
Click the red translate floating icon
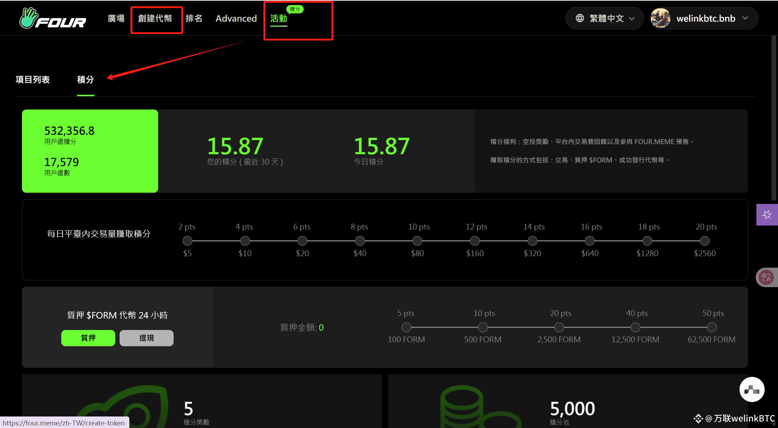tap(766, 277)
